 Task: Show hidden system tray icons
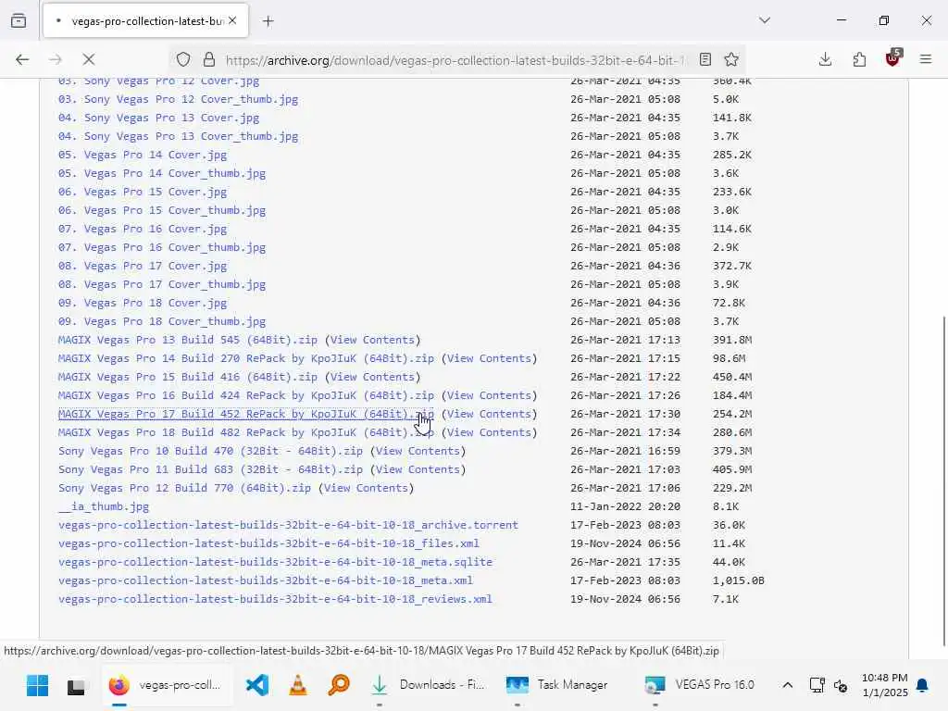787,686
